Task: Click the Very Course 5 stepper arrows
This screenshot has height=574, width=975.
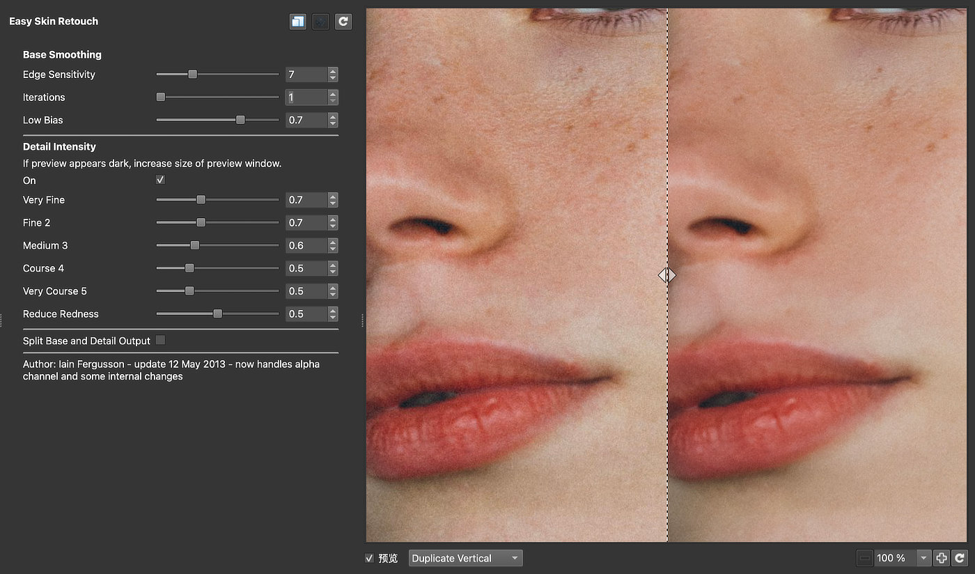Action: coord(333,291)
